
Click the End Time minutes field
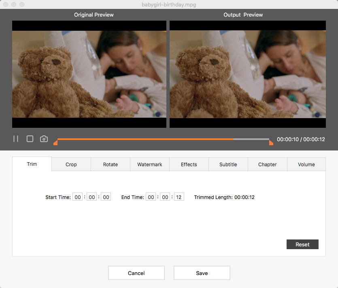pyautogui.click(x=165, y=197)
